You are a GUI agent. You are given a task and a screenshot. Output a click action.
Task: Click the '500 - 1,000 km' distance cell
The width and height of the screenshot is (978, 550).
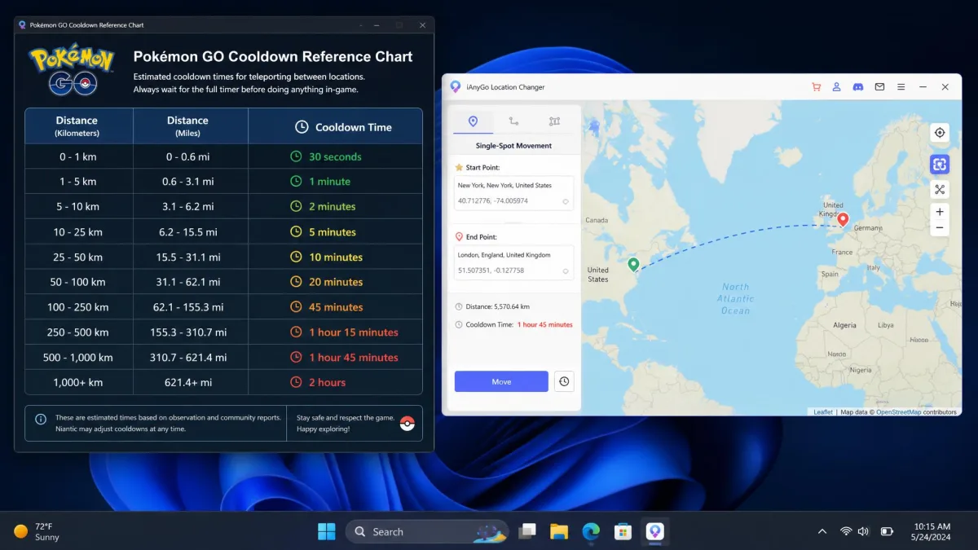pos(79,358)
